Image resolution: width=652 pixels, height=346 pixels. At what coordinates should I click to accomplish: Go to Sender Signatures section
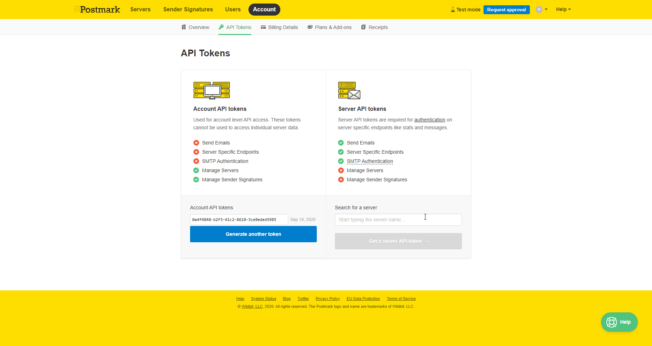click(188, 10)
